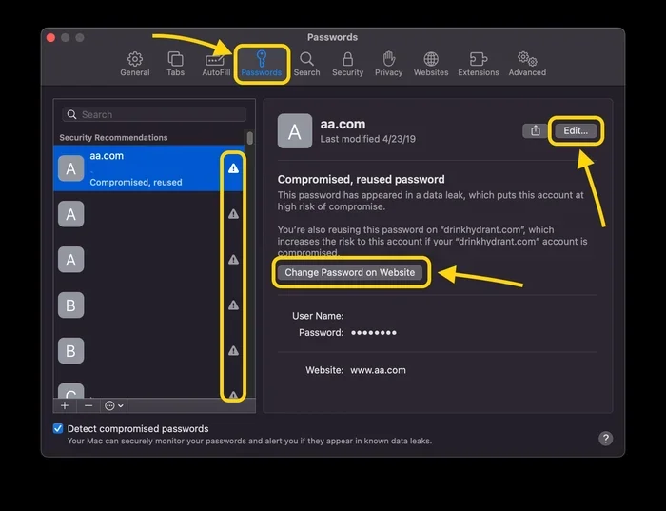Open the AutoFill preferences tab
The width and height of the screenshot is (666, 511).
point(216,64)
